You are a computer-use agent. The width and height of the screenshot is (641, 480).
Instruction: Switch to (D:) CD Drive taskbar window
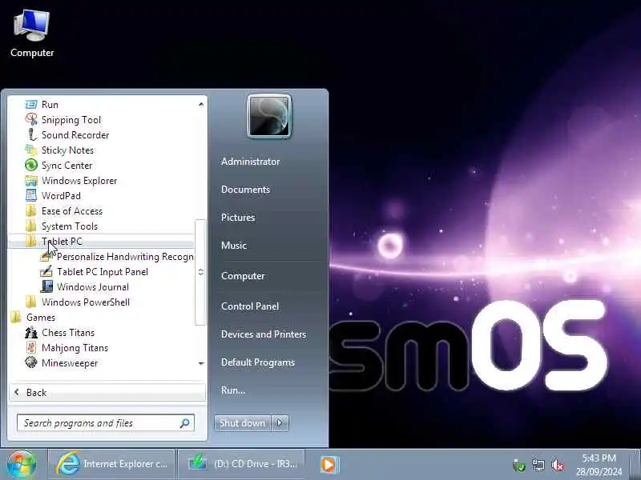[x=242, y=464]
